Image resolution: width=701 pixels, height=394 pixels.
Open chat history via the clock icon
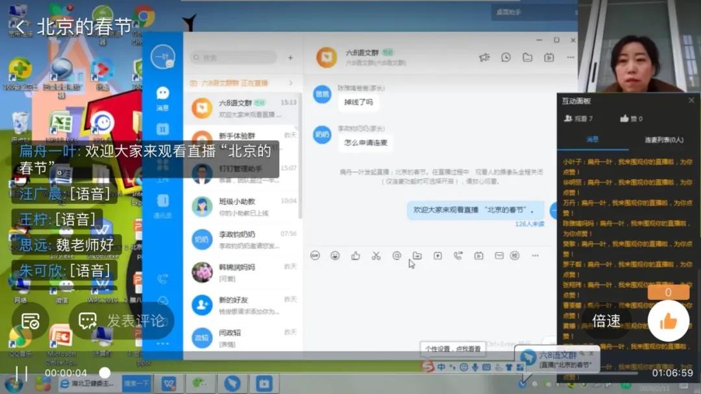coord(506,58)
